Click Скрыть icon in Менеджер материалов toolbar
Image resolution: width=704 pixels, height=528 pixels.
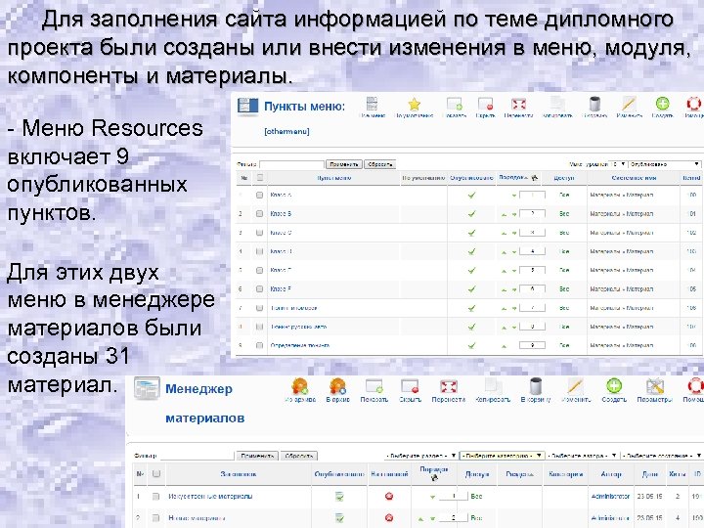tap(410, 386)
